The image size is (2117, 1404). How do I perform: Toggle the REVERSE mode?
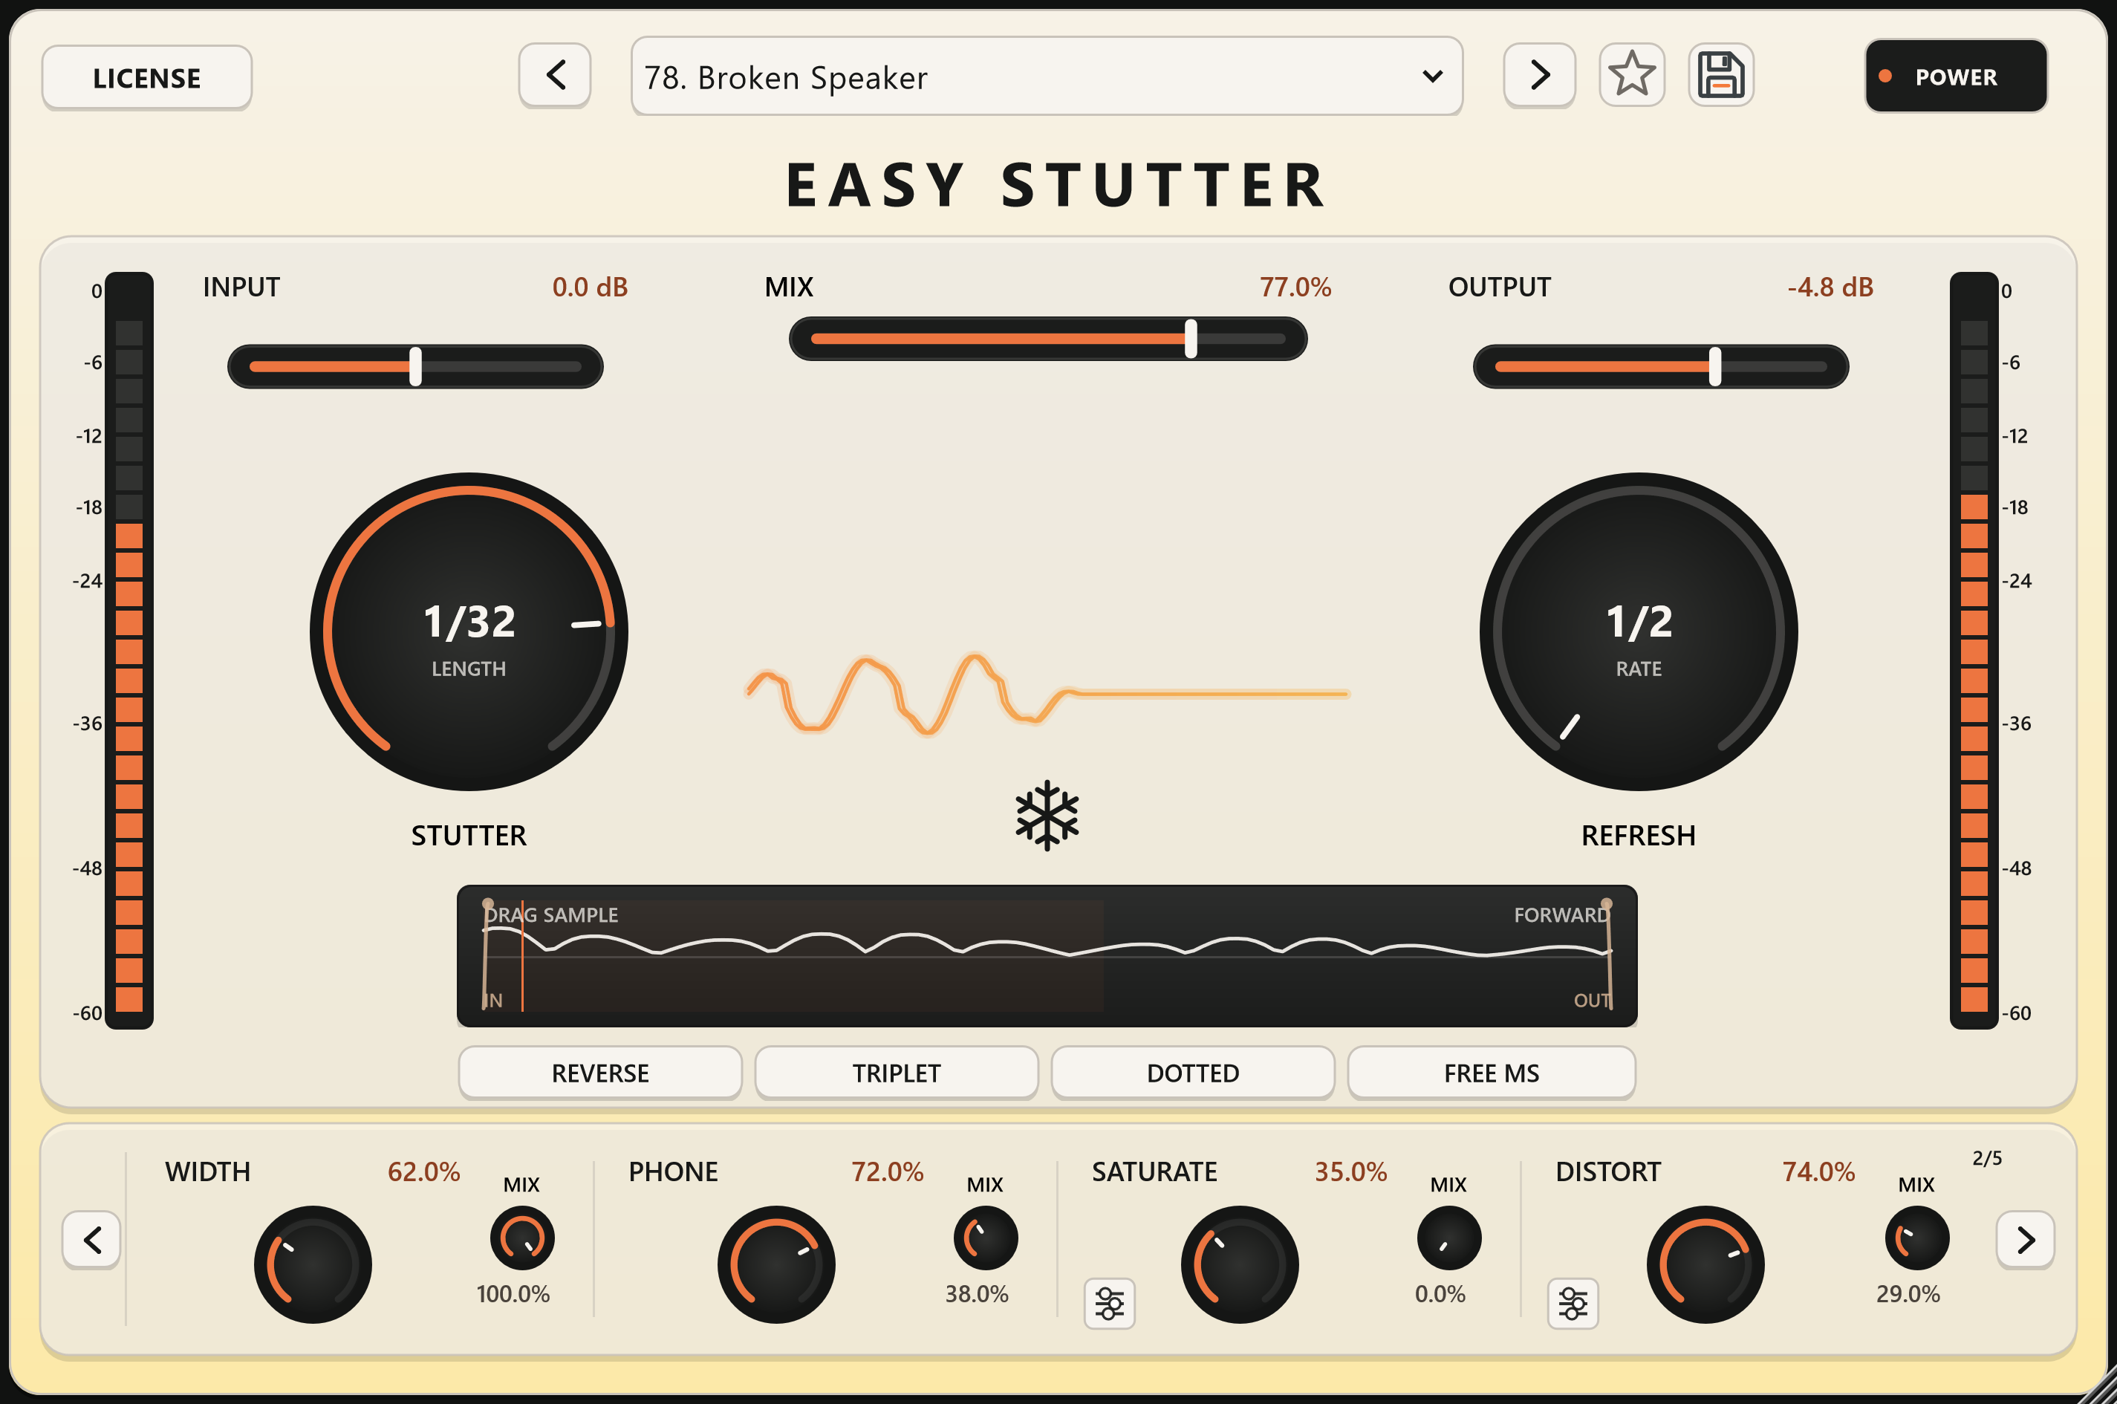pos(599,1073)
